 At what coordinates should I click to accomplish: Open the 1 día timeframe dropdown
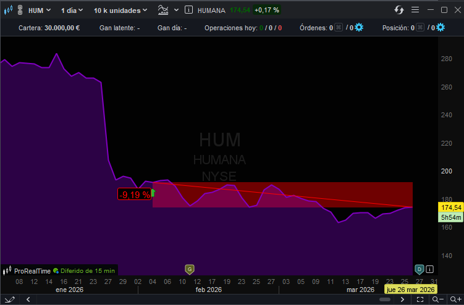point(72,10)
